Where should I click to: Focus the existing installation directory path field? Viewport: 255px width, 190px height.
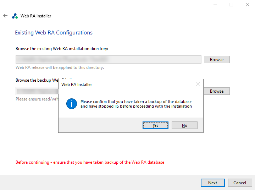108,60
